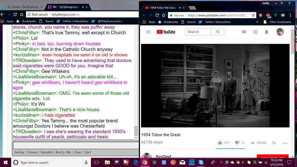Reload the IRC window page
Screen dimensions: 297x167
[x=15, y=14]
